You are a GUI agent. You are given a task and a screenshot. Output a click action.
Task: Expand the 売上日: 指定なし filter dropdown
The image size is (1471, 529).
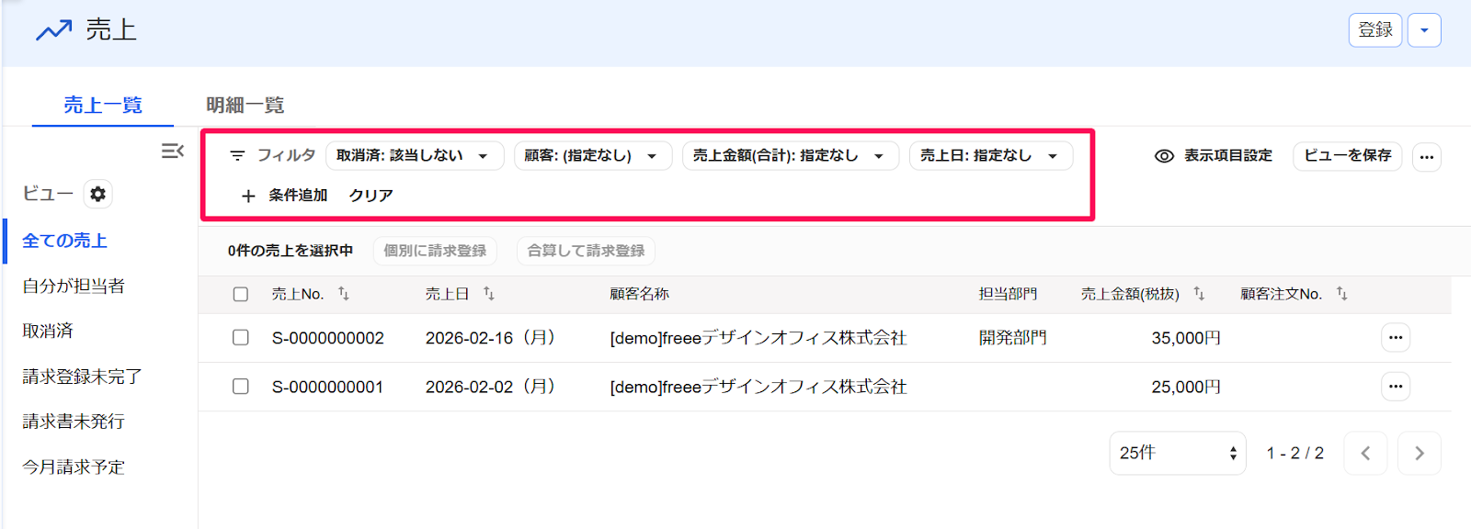point(991,156)
